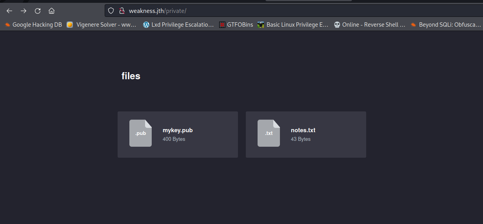Click the shield tracking protection icon
Screen dimensions: 483x224
(111, 11)
